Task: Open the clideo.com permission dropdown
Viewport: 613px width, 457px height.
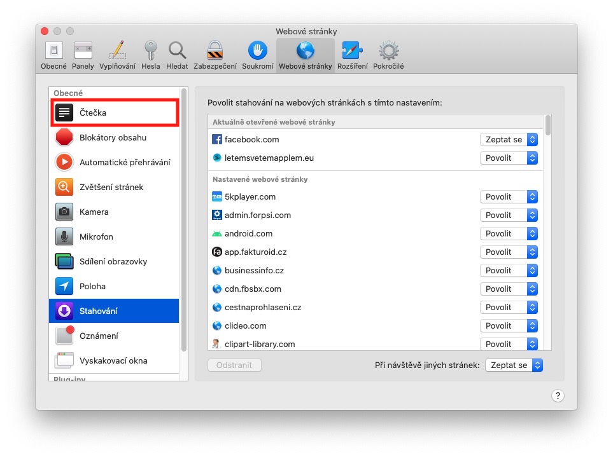Action: click(509, 326)
